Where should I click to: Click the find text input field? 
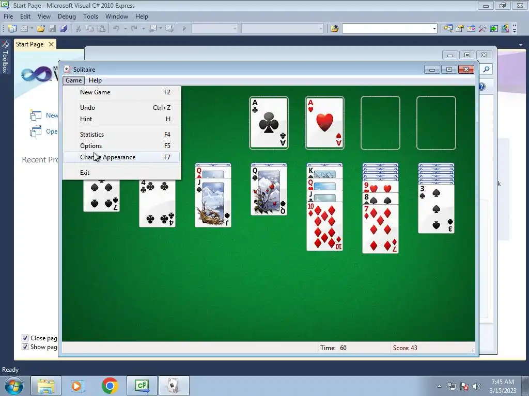click(x=386, y=29)
